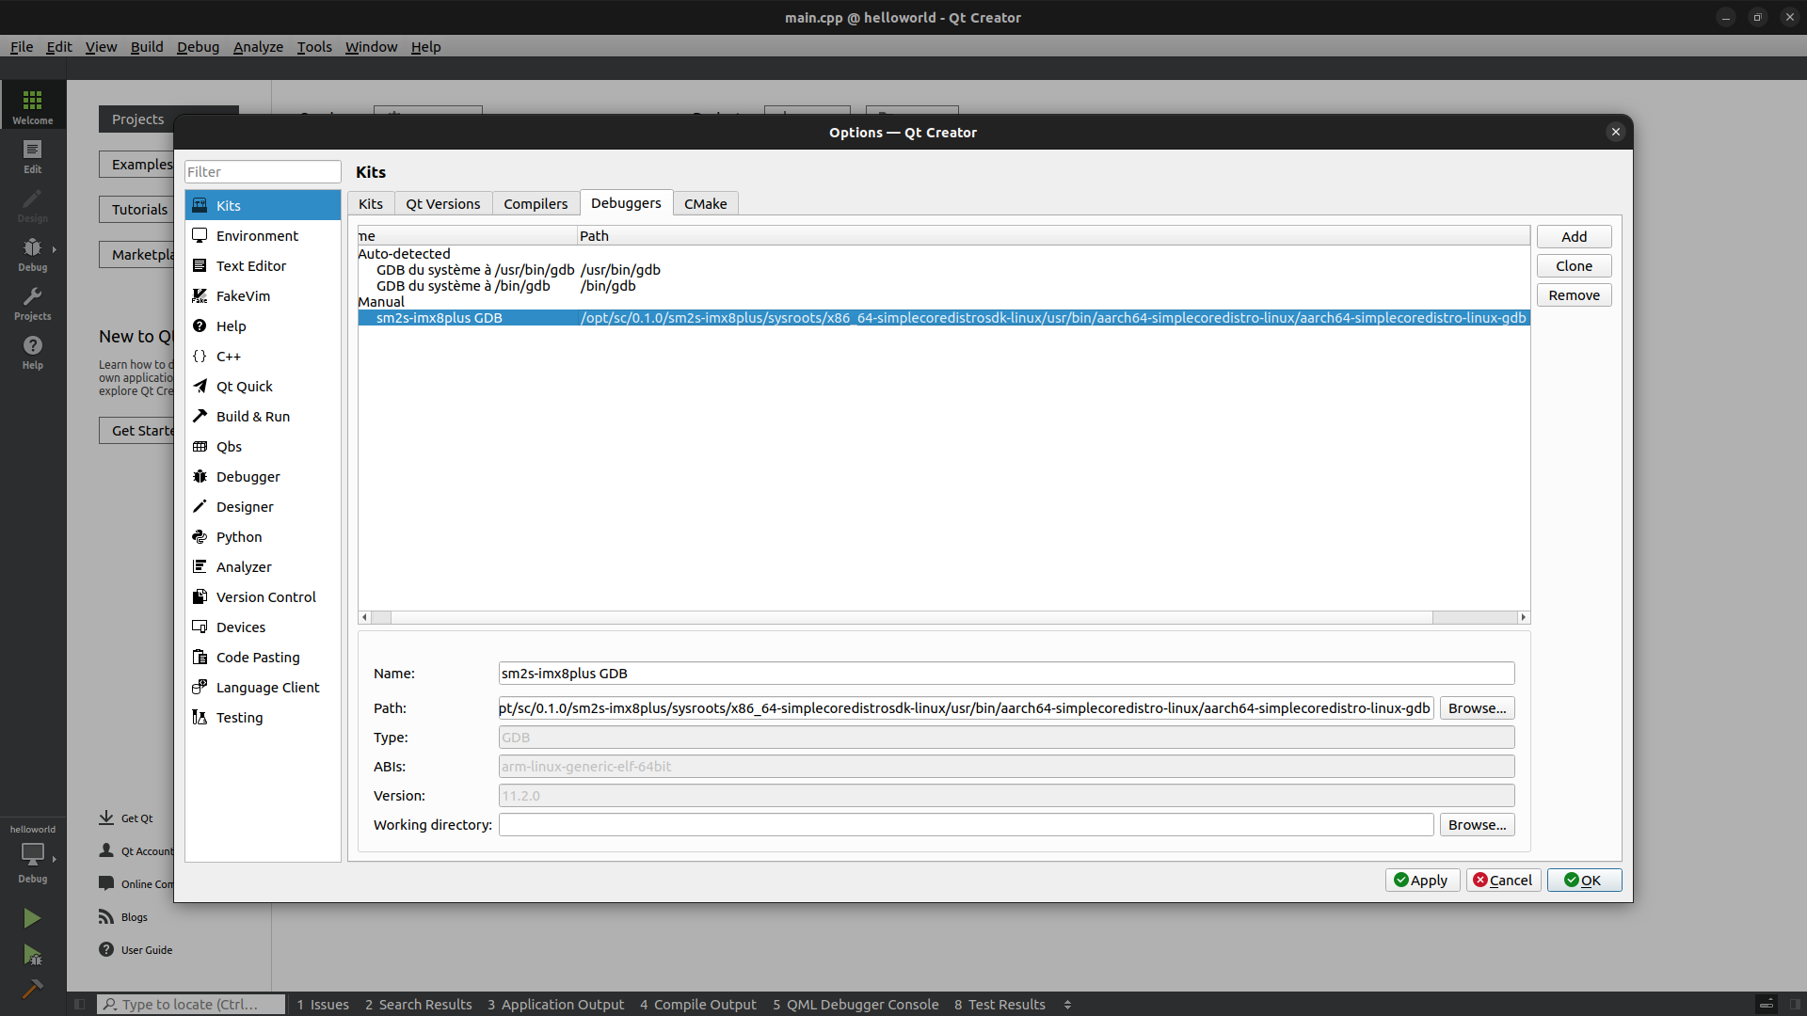The image size is (1807, 1016).
Task: Open the Welcome mode icon
Action: (x=32, y=105)
